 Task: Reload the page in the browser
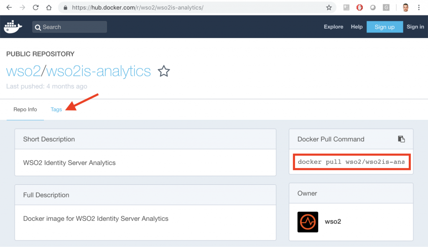coord(36,8)
